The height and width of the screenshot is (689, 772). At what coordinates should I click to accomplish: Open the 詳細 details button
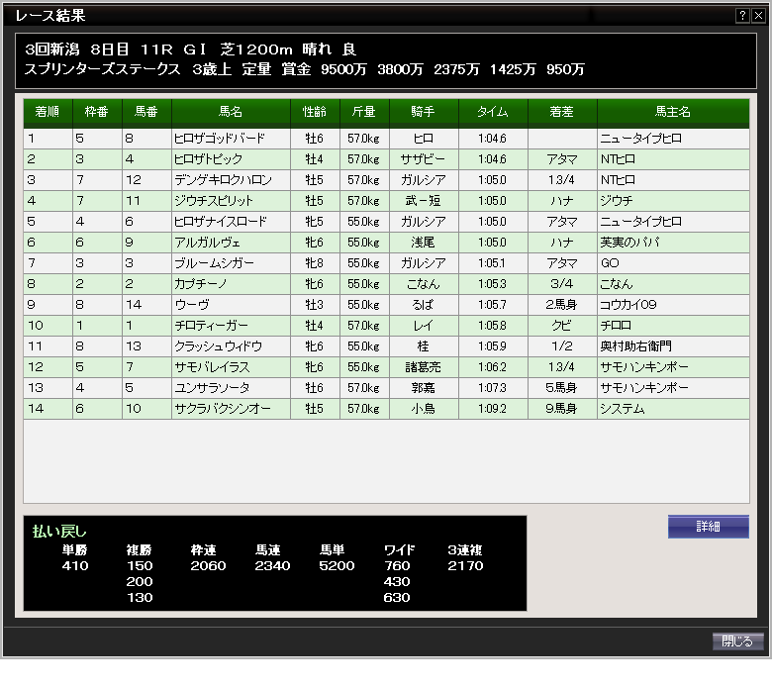[x=708, y=527]
